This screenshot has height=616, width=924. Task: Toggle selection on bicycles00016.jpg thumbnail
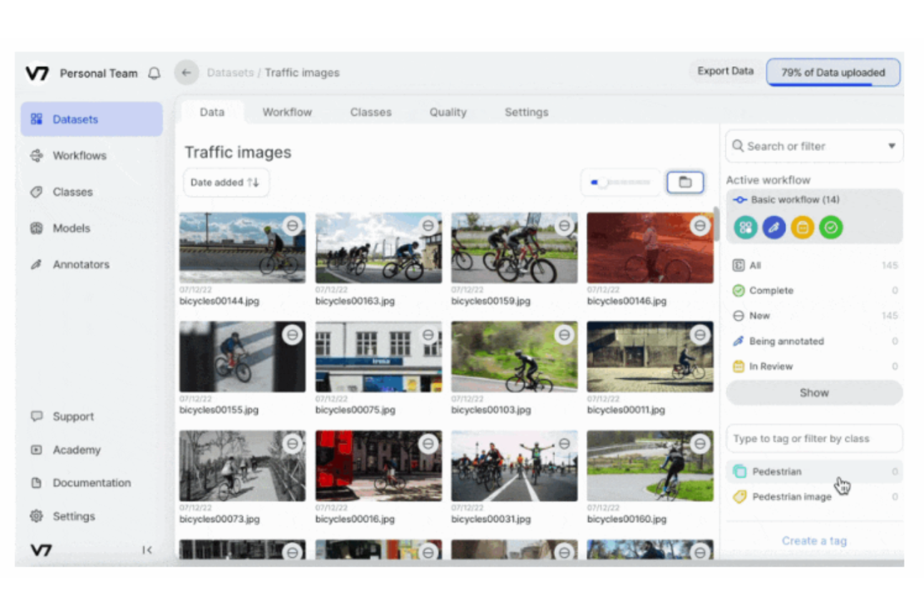[x=428, y=444]
